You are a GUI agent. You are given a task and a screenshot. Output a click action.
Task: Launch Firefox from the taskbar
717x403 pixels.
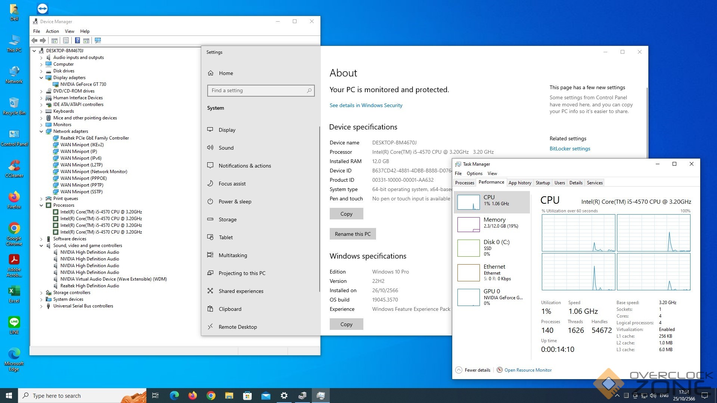click(193, 396)
